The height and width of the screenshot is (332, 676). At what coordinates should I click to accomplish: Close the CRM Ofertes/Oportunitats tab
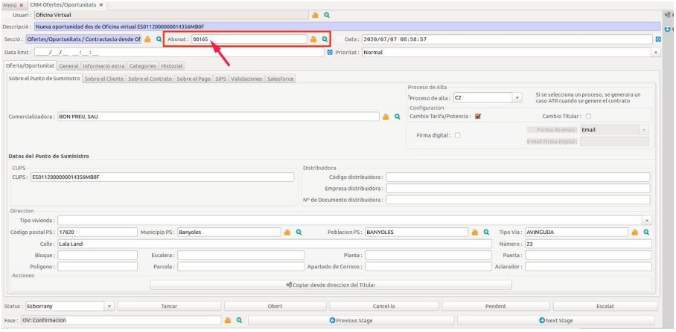101,5
